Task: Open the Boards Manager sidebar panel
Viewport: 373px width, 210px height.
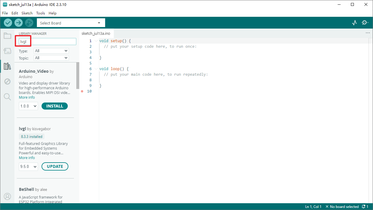Action: click(x=7, y=51)
